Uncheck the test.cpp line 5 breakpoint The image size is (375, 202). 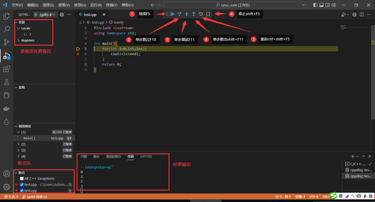tap(22, 185)
